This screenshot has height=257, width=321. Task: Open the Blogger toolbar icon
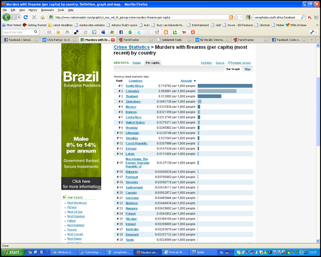[166, 32]
